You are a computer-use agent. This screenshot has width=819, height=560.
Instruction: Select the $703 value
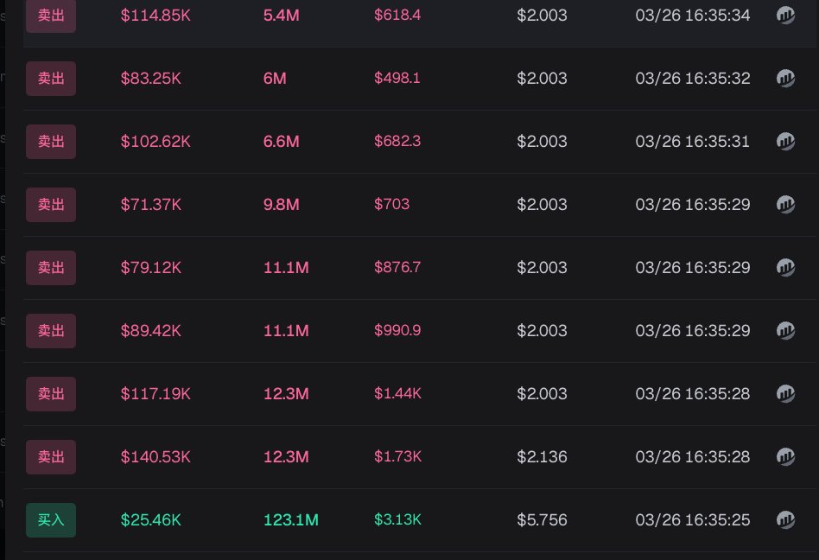391,204
